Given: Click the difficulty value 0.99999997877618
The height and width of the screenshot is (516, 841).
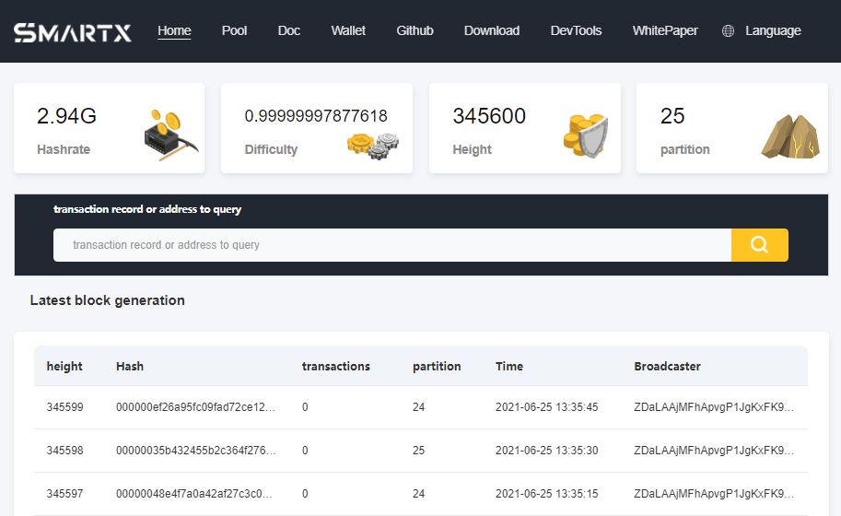Looking at the screenshot, I should click(316, 116).
